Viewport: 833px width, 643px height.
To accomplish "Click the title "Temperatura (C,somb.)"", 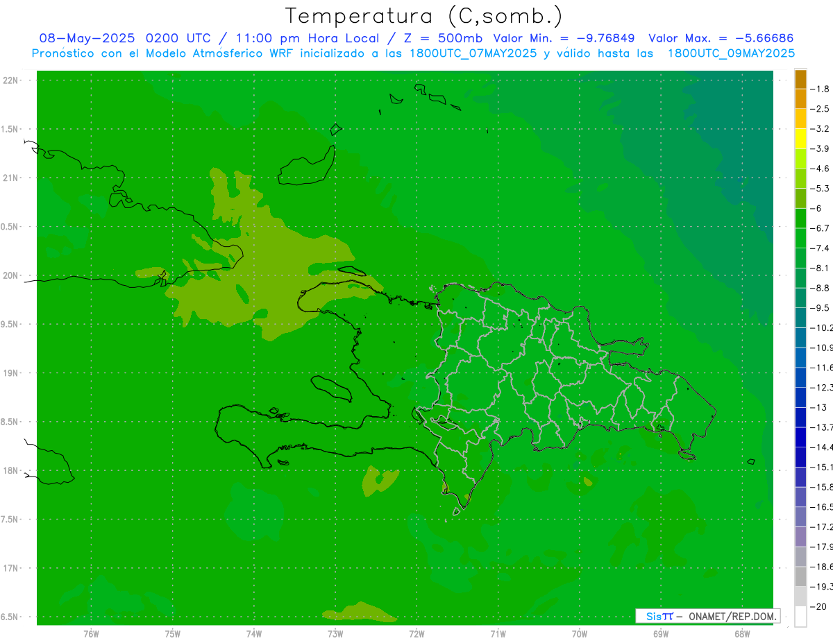I will (424, 17).
